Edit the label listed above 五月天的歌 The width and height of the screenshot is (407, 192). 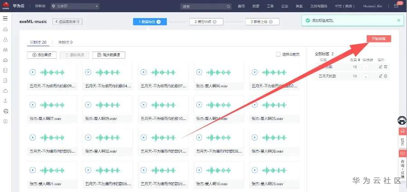click(x=380, y=67)
